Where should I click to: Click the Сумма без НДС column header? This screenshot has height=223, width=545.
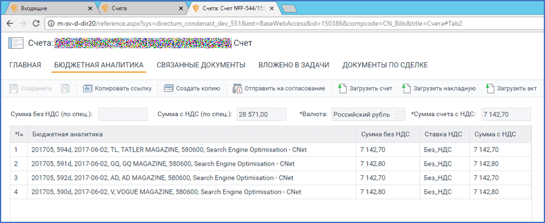click(388, 134)
